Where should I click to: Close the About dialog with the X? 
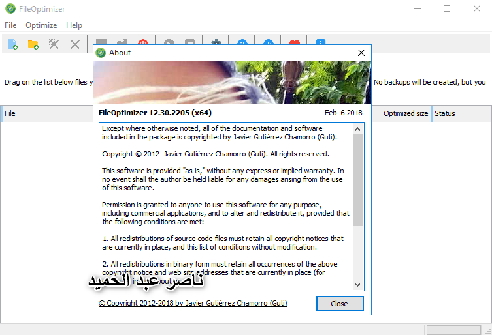tap(361, 53)
